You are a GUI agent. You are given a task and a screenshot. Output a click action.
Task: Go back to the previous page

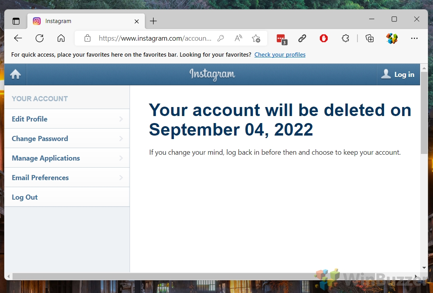pos(18,38)
